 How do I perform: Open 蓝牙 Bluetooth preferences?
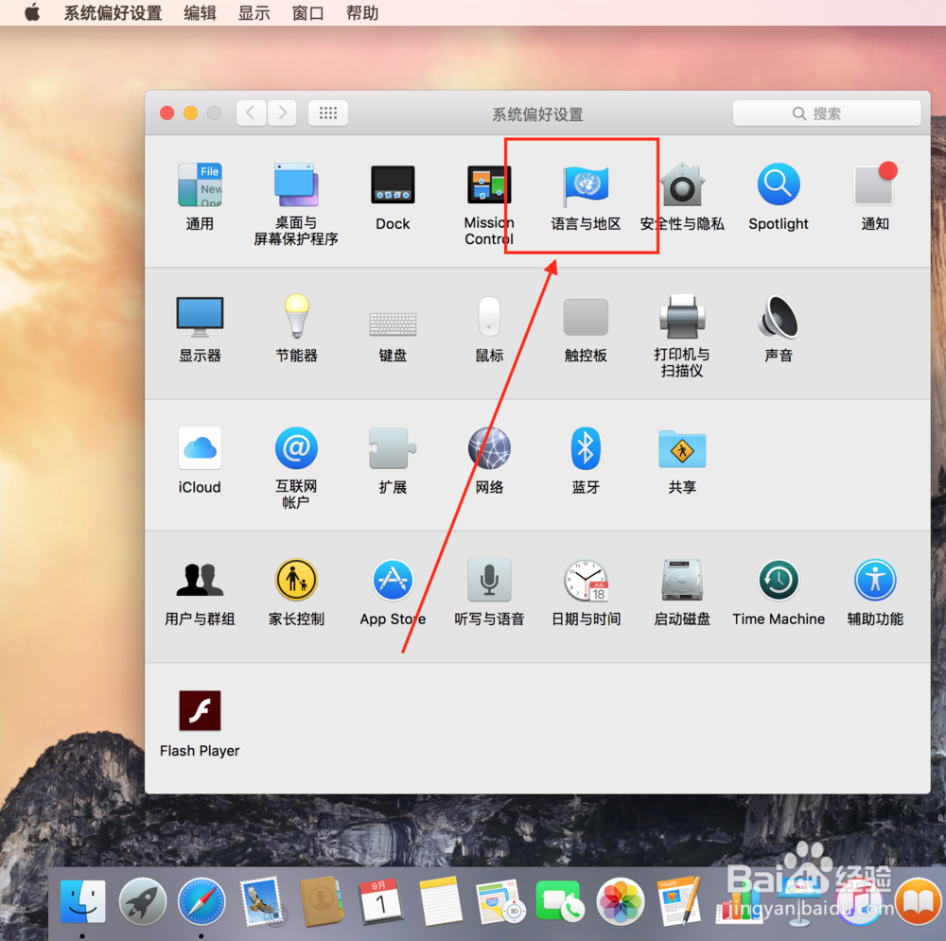click(x=586, y=461)
